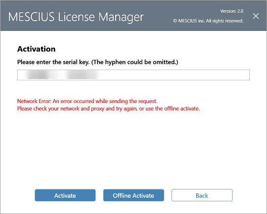Click the MESCIUS License Manager title
Screen dimensions: 267x214
(76, 17)
